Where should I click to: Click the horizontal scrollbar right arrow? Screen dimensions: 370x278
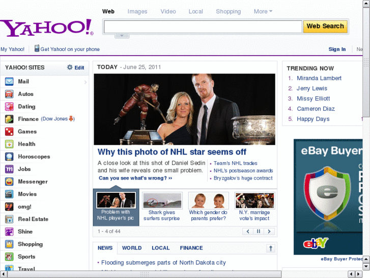pos(359,274)
